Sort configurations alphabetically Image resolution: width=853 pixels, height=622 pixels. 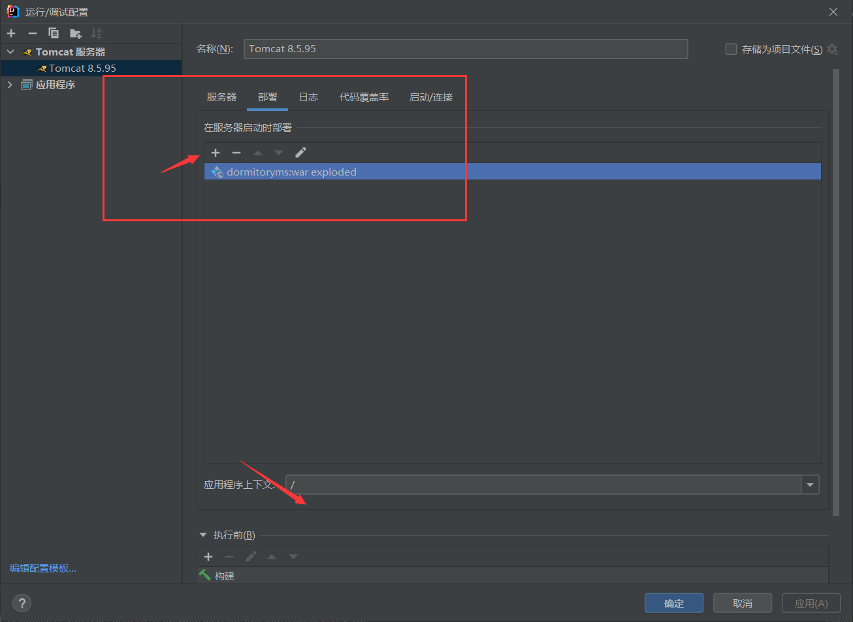[x=97, y=33]
